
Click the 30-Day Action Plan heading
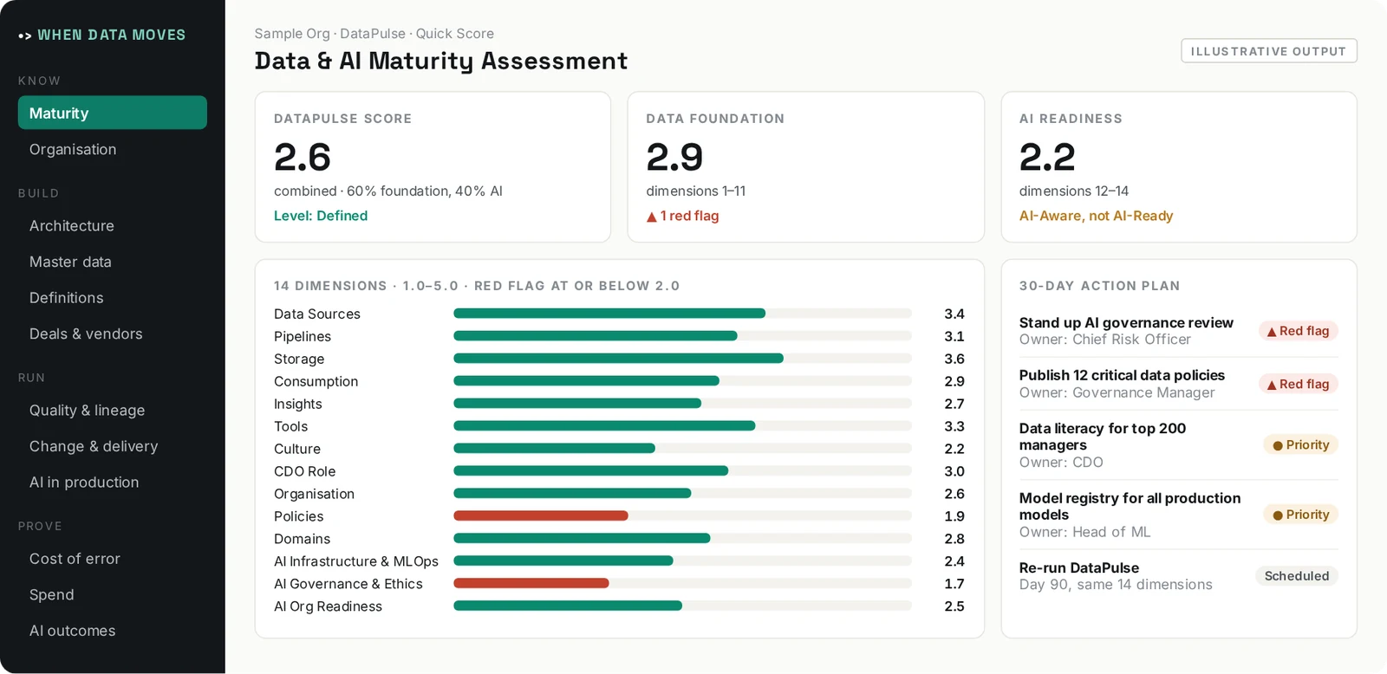point(1099,286)
